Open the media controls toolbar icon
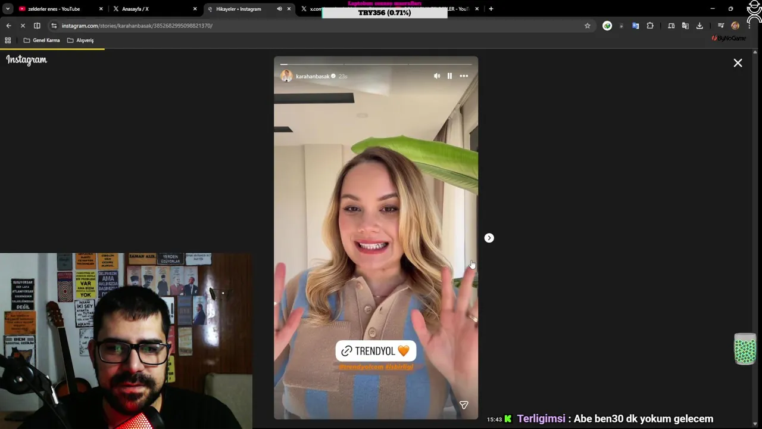 [721, 26]
